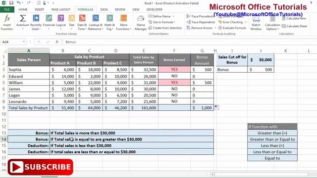Select column A header
Viewport: 317px width, 178px height.
tap(29, 50)
